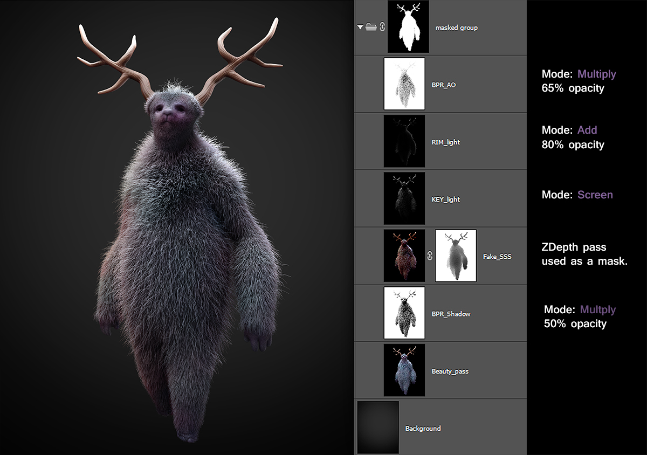Click the masked group folder icon

371,27
